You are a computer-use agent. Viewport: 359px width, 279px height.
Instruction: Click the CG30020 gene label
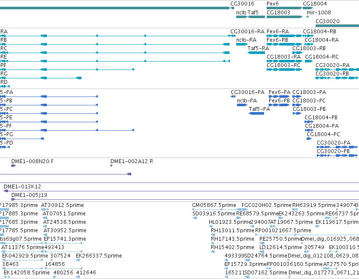327,21
